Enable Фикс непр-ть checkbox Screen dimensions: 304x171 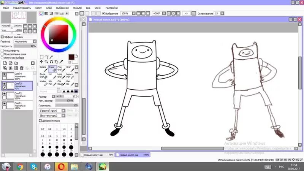[x=2, y=51]
